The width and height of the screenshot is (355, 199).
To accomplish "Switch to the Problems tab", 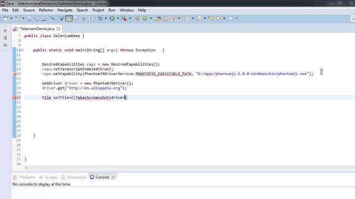I will [24, 177].
